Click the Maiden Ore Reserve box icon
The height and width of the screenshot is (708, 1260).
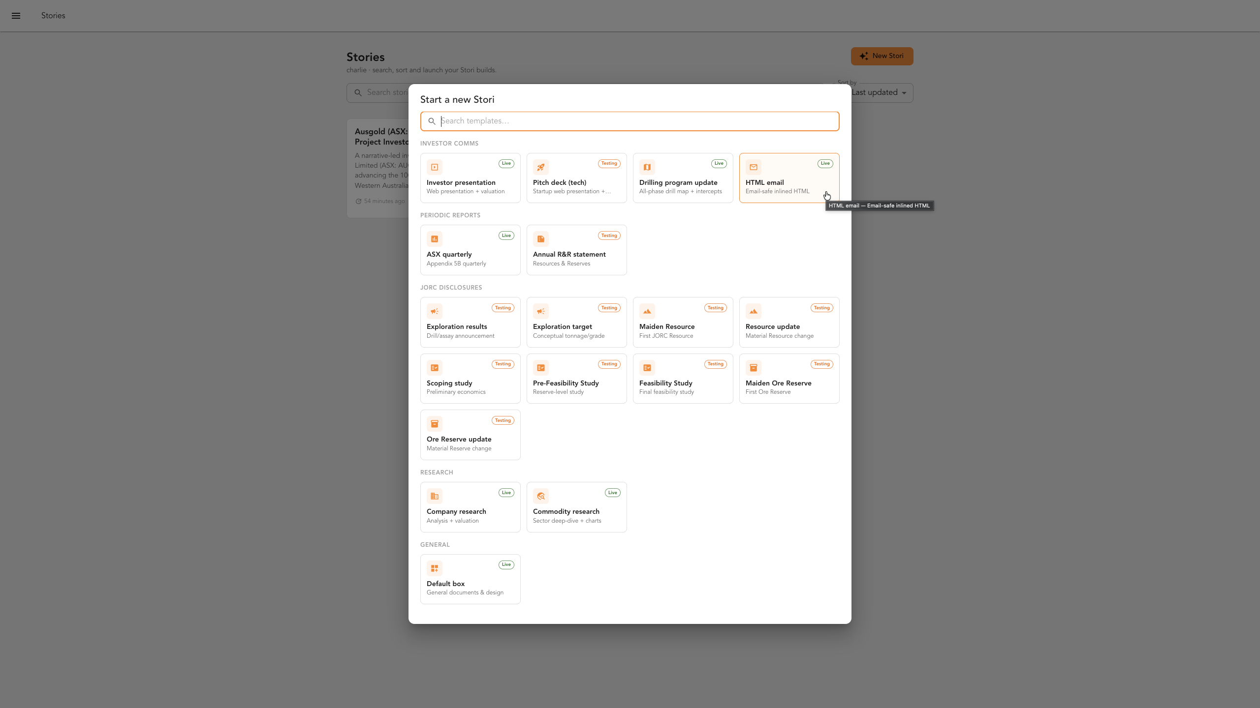pyautogui.click(x=754, y=368)
